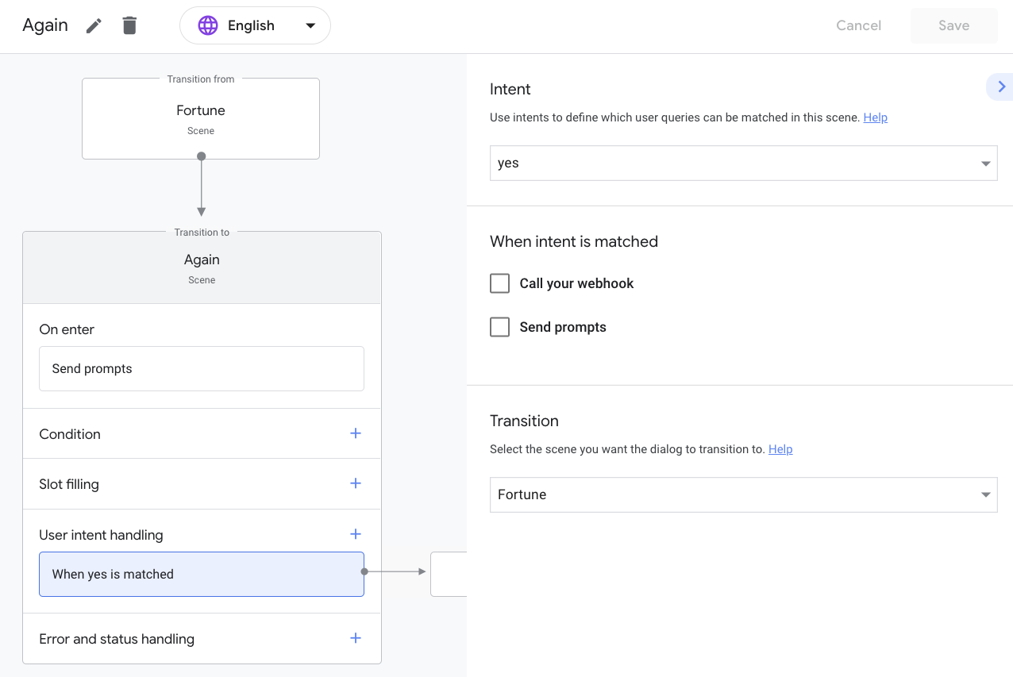Delete the scene with the trash icon
Image resolution: width=1013 pixels, height=677 pixels.
point(129,25)
